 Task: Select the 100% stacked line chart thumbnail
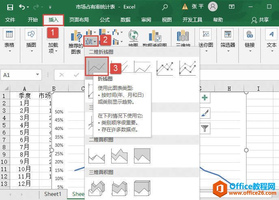(143, 67)
